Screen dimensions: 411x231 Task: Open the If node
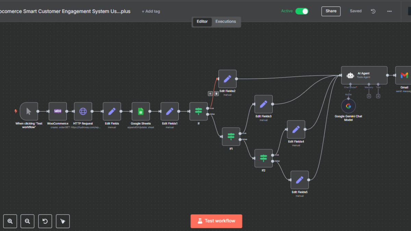pos(199,111)
